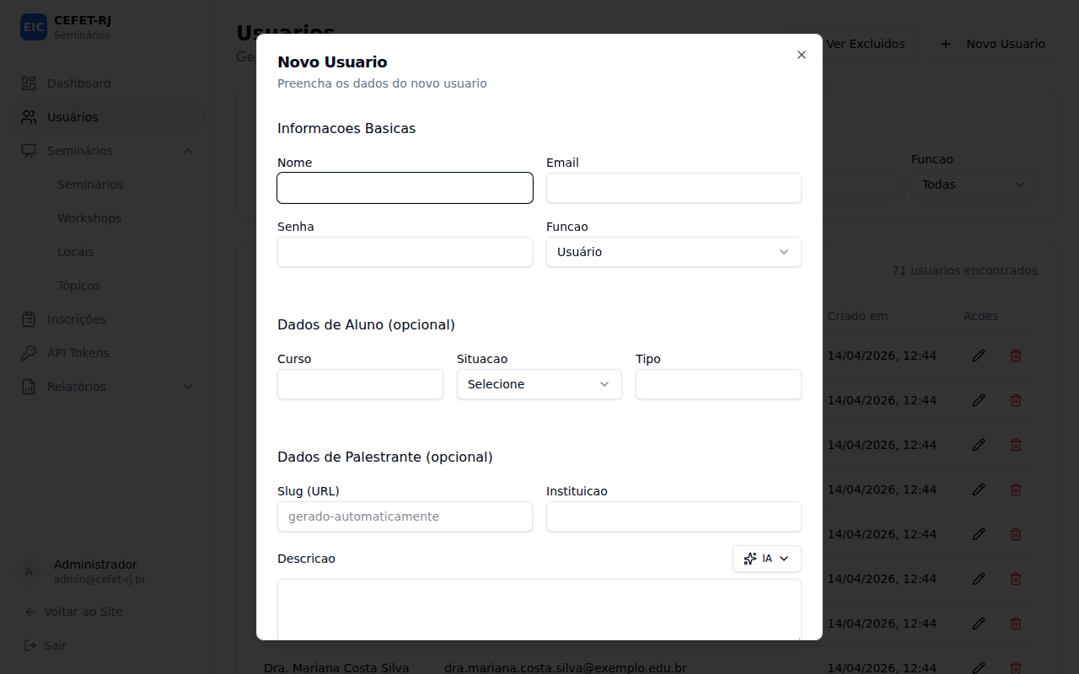Open API Tokens in sidebar
Viewport: 1079px width, 674px height.
(x=110, y=353)
